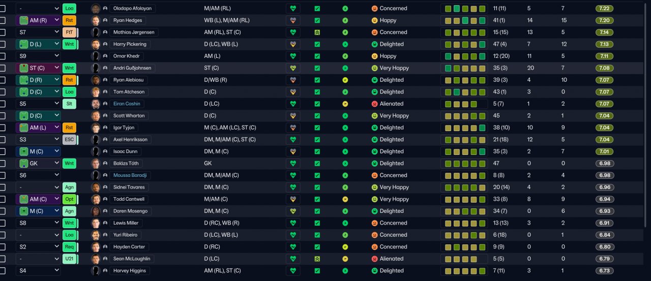Image resolution: width=651 pixels, height=281 pixels.
Task: Open the ST (C) position dropdown for Andri Guðjohnsen
Action: point(38,68)
